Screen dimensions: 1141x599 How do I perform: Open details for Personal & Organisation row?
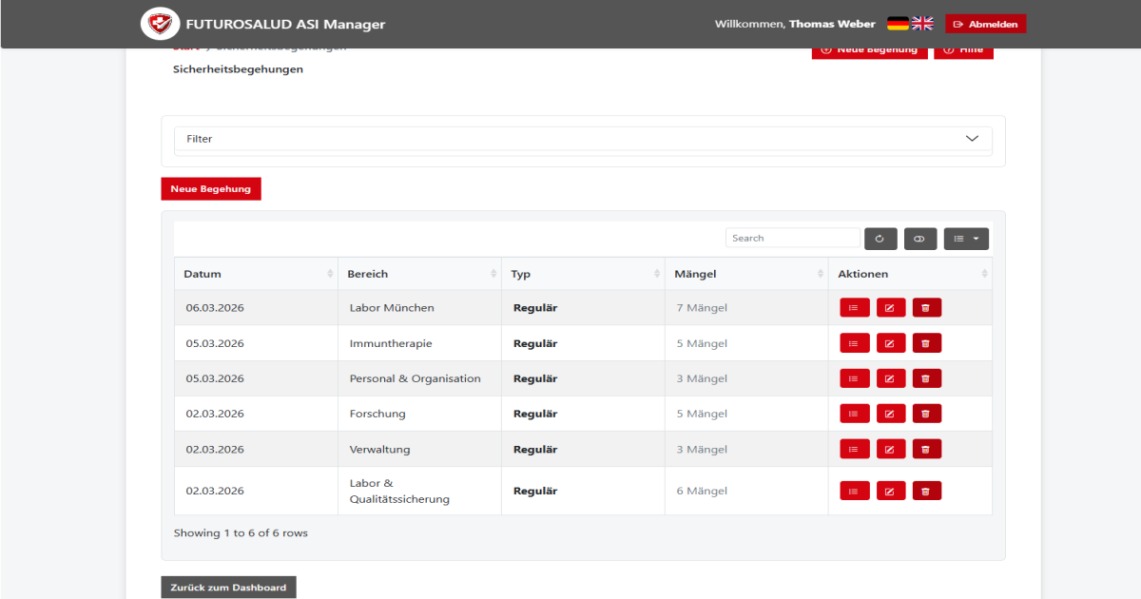point(854,377)
